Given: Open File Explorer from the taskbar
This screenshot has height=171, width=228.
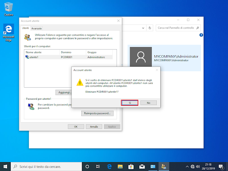Looking at the screenshot, I should [120, 167].
